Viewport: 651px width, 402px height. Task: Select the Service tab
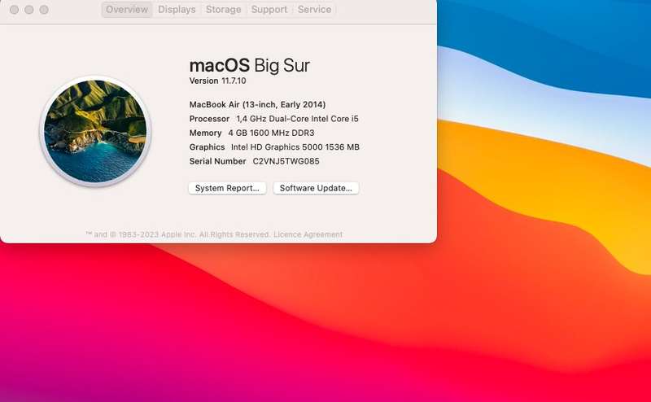point(314,10)
